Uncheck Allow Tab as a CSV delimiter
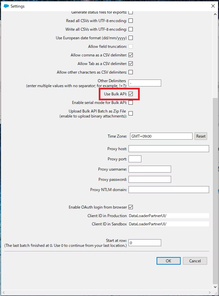Image resolution: width=219 pixels, height=296 pixels. (x=130, y=64)
